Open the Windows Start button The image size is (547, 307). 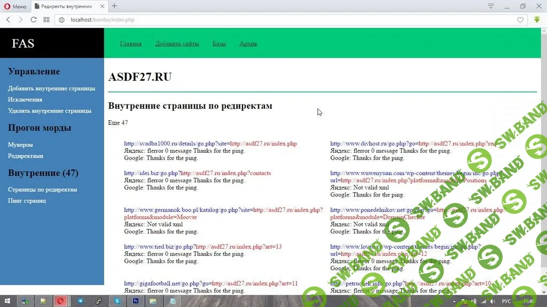point(7,301)
